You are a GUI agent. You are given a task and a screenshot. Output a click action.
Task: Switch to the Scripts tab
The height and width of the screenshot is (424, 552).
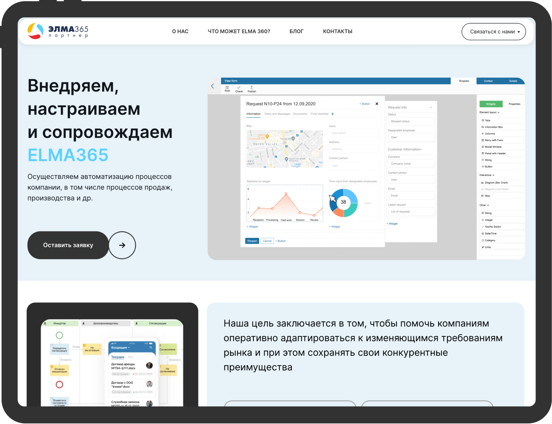pos(513,81)
